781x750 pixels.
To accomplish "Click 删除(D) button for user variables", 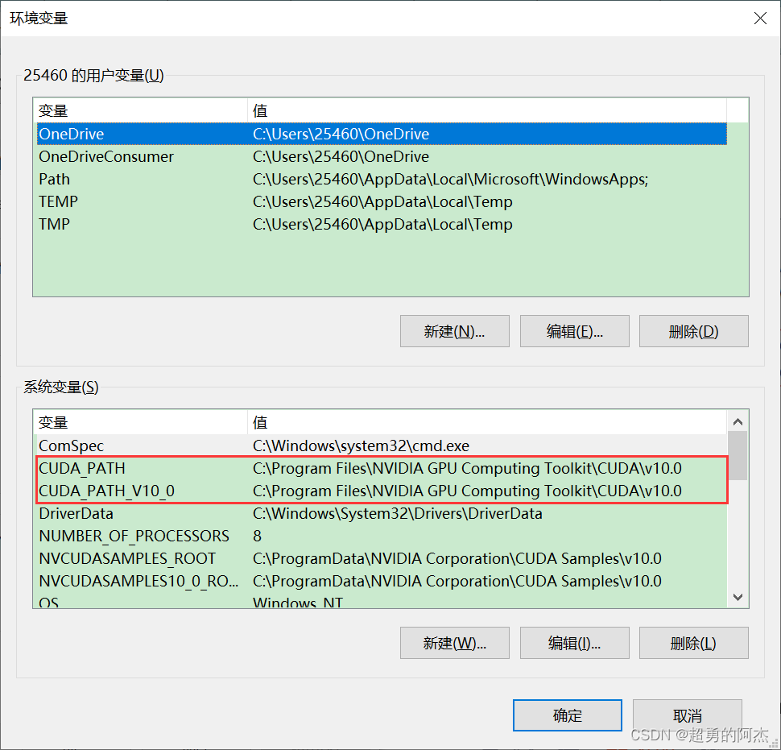I will (x=693, y=331).
